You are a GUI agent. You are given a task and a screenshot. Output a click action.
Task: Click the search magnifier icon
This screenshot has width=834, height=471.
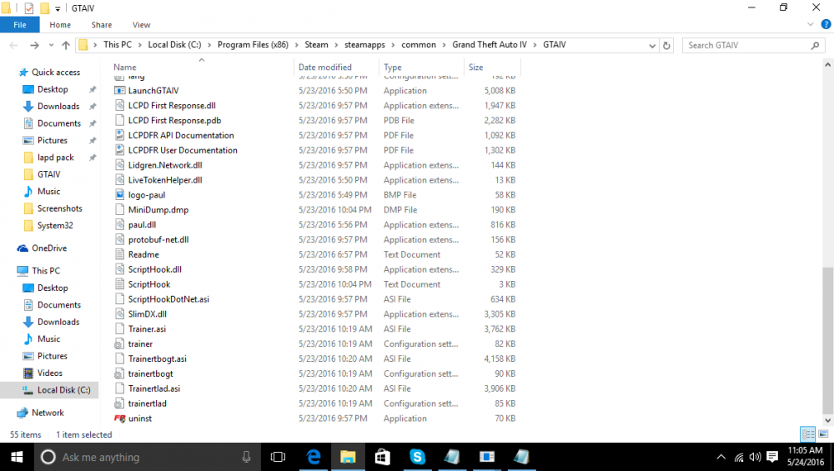pos(815,45)
